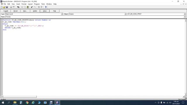Screen dimensions: 187x105
Task: Expand the Object dropdown arrow
Action: (125, 14)
